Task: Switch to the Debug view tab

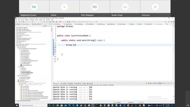Action: click(18, 24)
